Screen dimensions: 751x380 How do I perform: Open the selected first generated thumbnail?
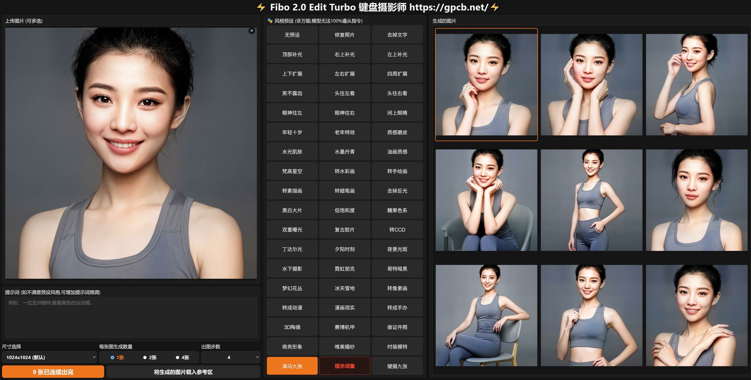click(x=486, y=85)
